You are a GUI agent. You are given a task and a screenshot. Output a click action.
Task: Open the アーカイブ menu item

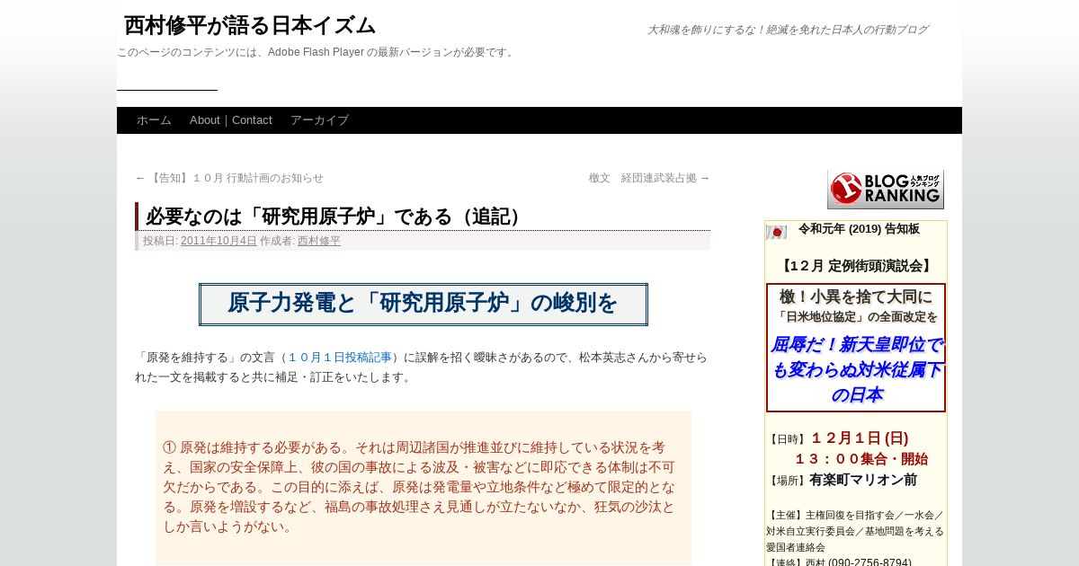(x=319, y=120)
